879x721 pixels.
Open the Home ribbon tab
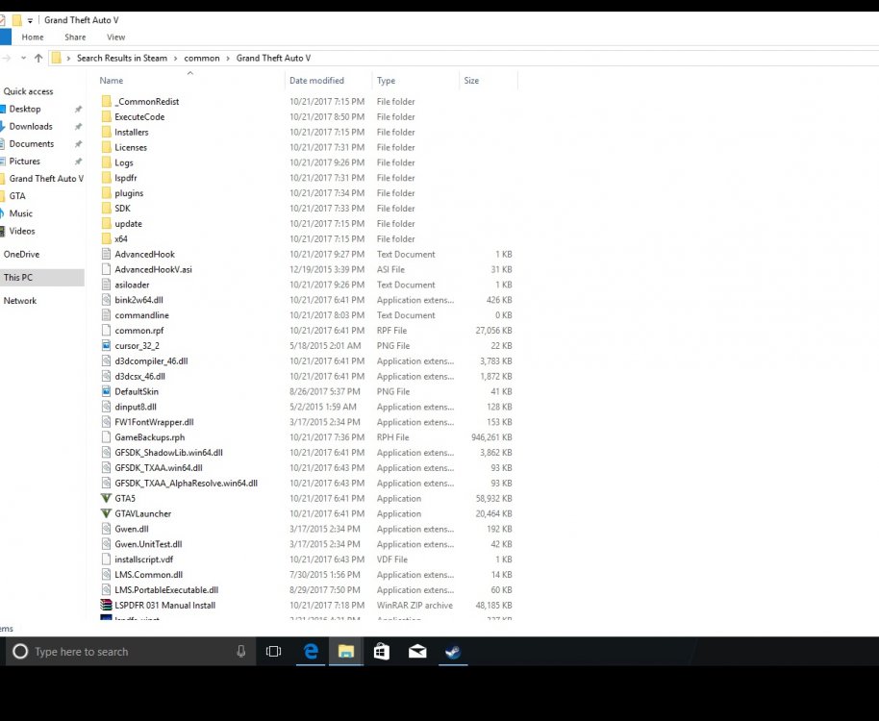pos(33,37)
